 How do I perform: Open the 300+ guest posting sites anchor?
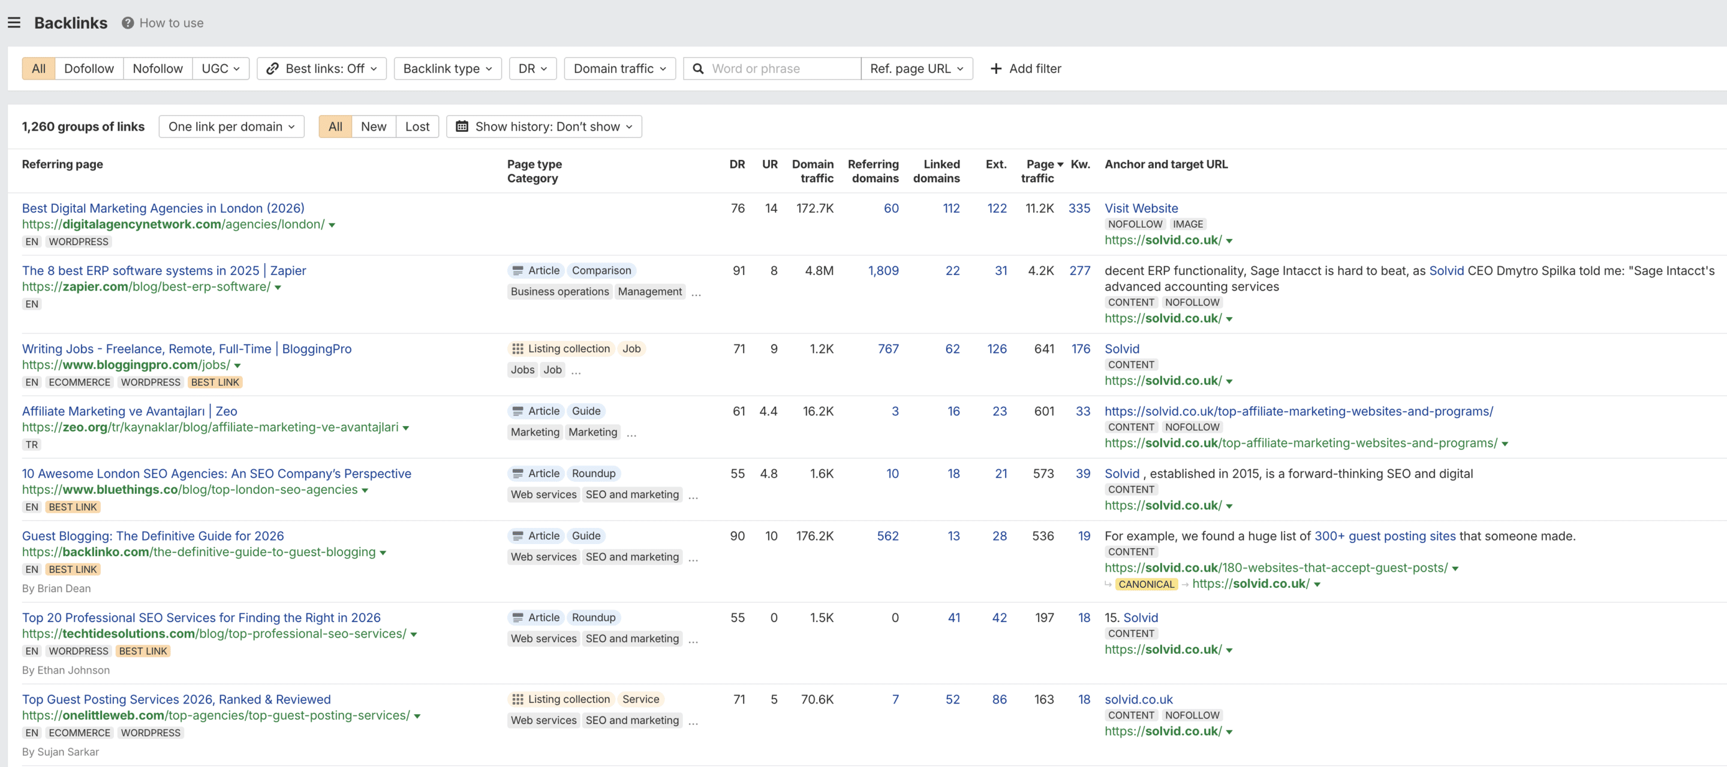click(1385, 536)
